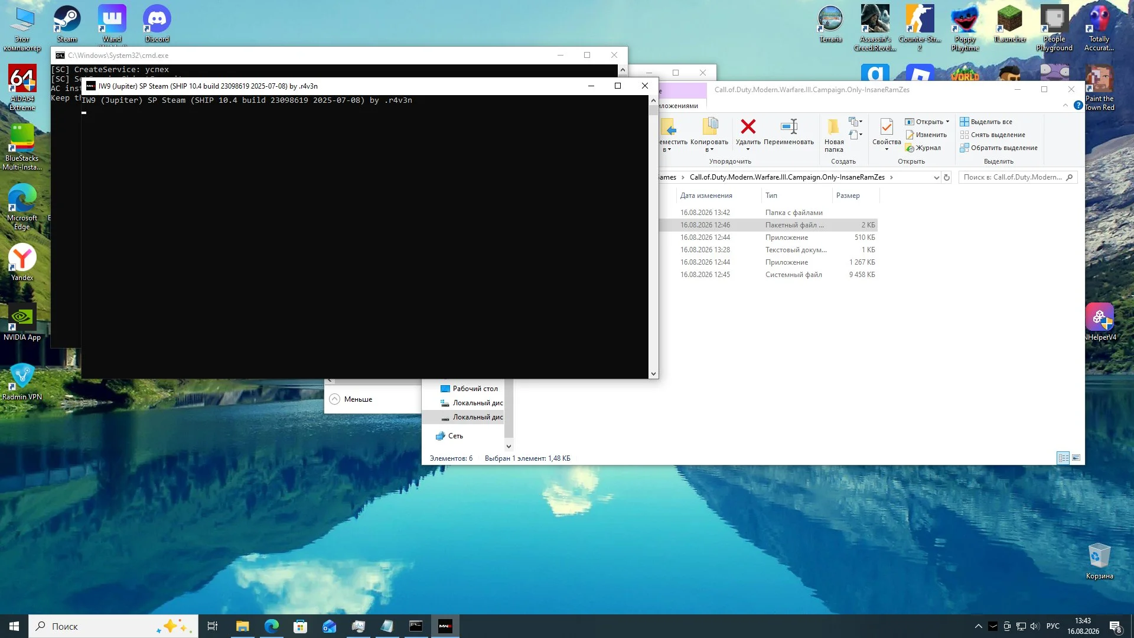The height and width of the screenshot is (638, 1134).
Task: Expand the Открыть dropdown arrow in ribbon
Action: (x=947, y=122)
